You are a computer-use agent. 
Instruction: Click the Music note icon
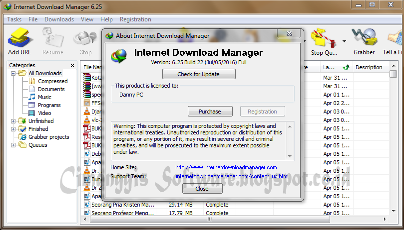tap(31, 97)
